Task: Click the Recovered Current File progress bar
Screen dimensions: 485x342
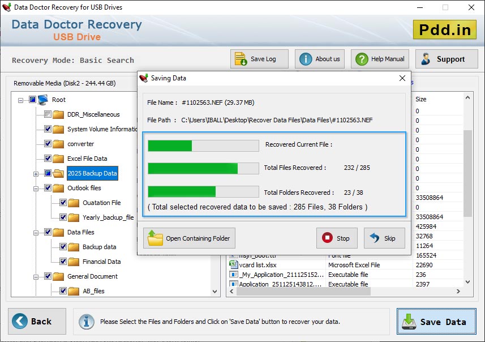Action: point(204,146)
